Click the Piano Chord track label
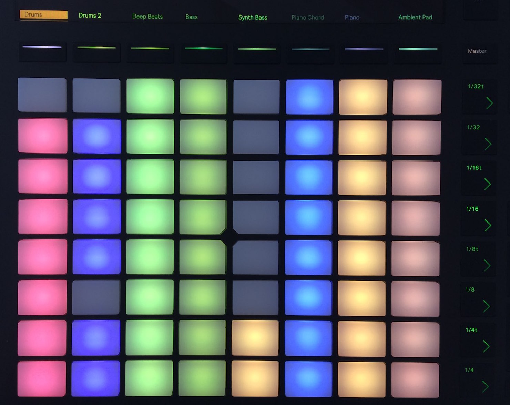 tap(307, 17)
